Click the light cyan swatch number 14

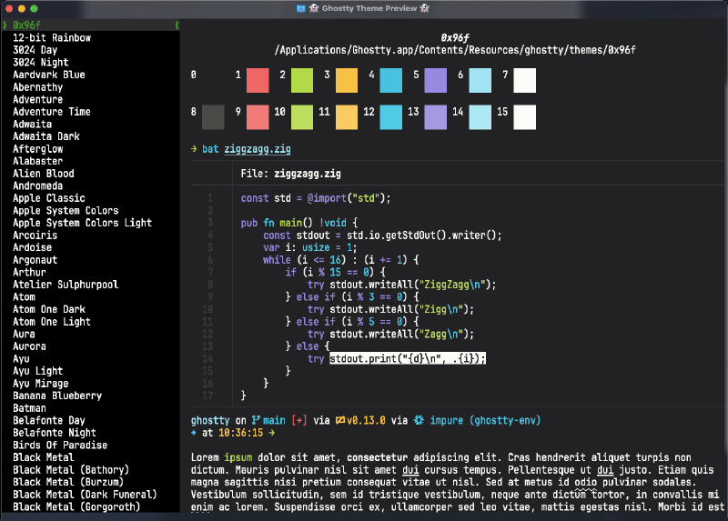pos(480,117)
